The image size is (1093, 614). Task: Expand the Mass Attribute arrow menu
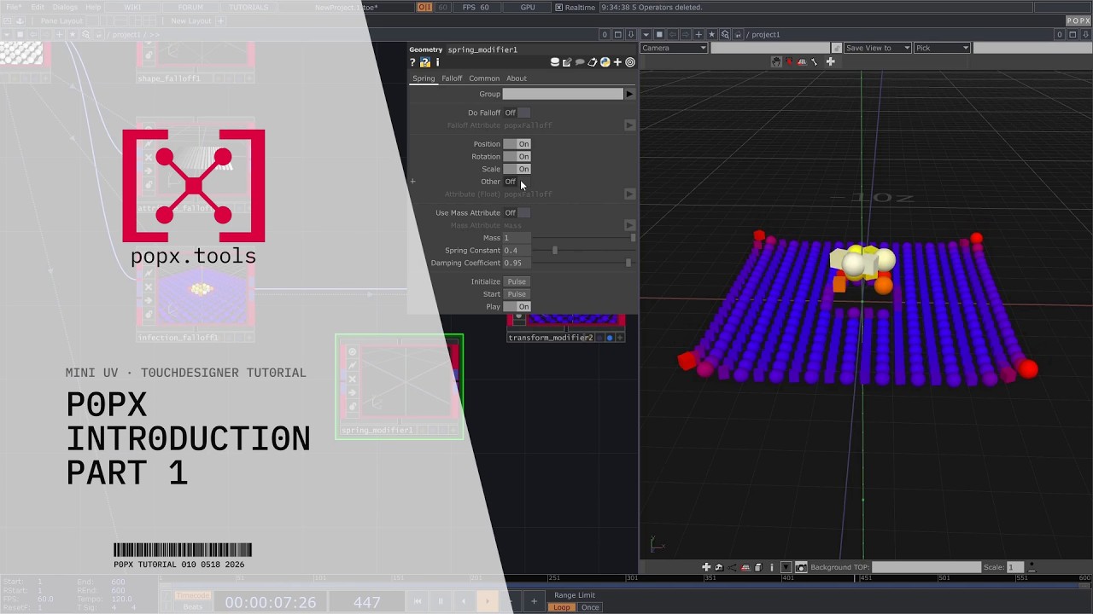pyautogui.click(x=629, y=225)
